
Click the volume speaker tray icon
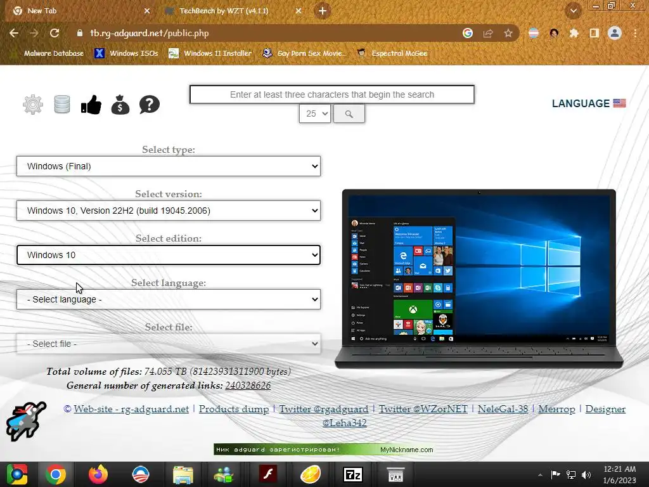(x=586, y=474)
